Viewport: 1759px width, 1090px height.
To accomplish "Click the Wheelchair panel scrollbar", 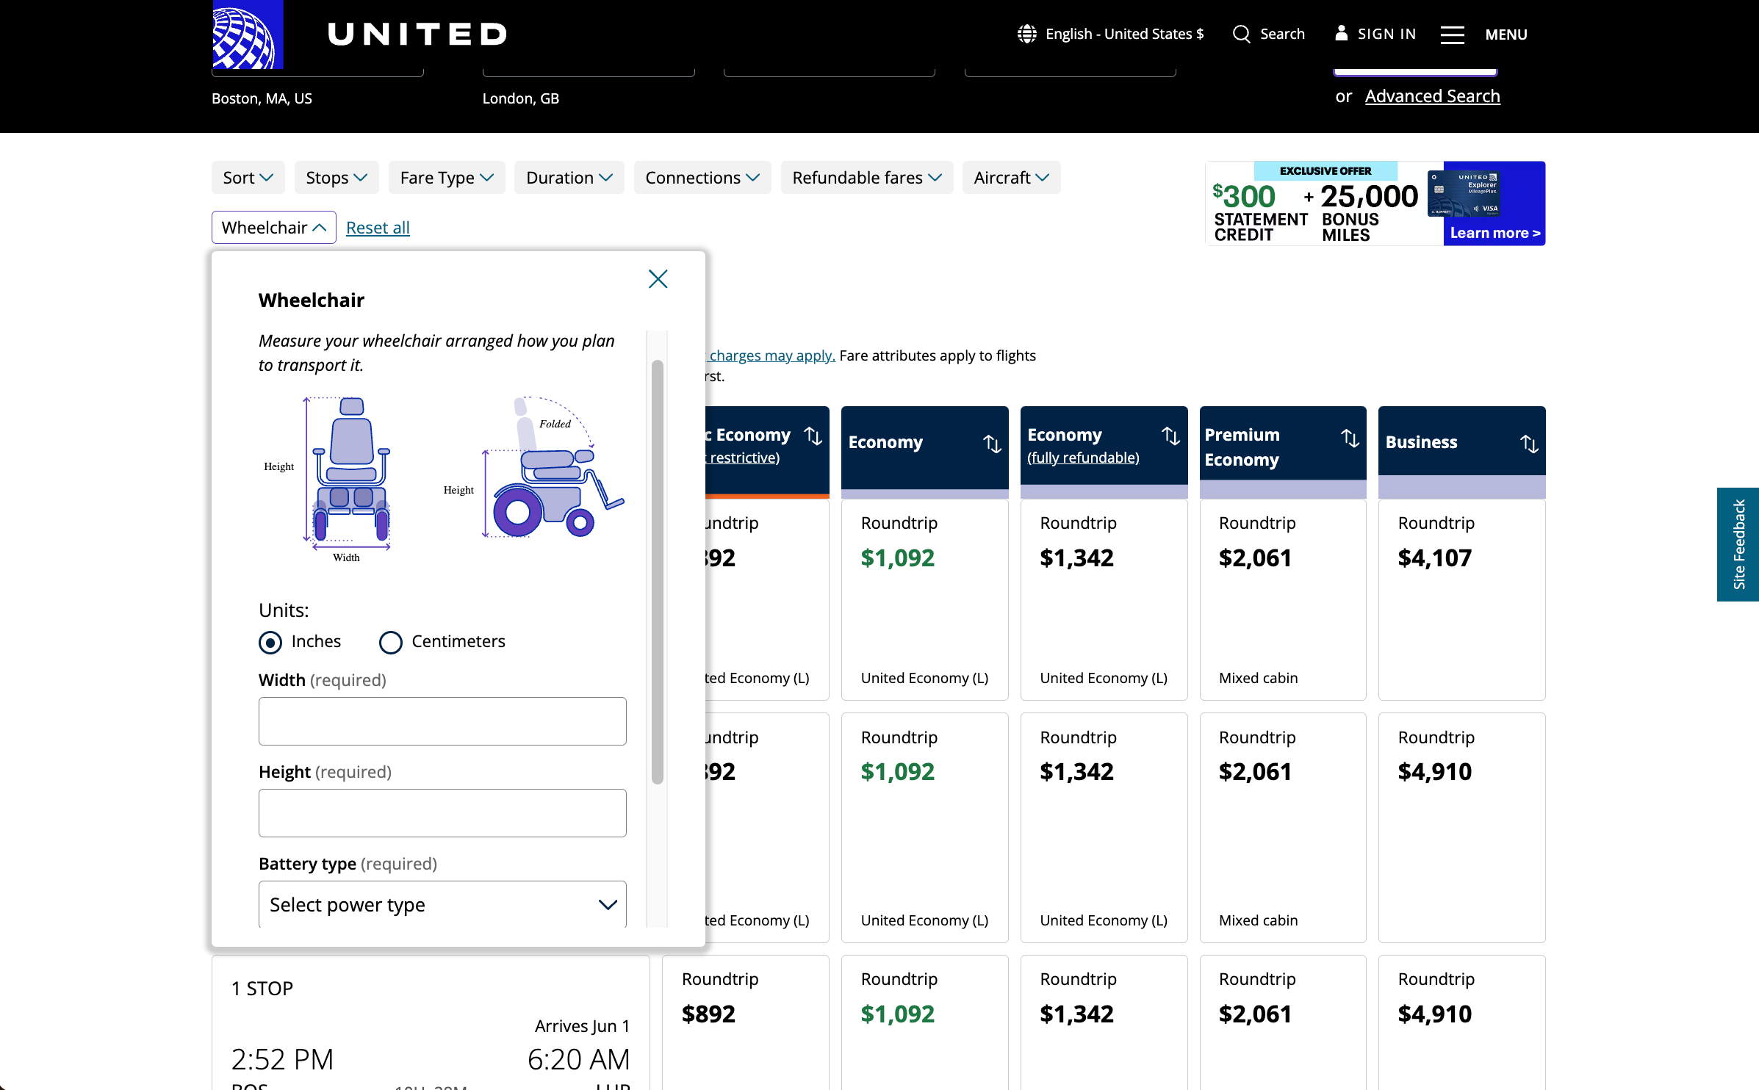I will pos(657,573).
